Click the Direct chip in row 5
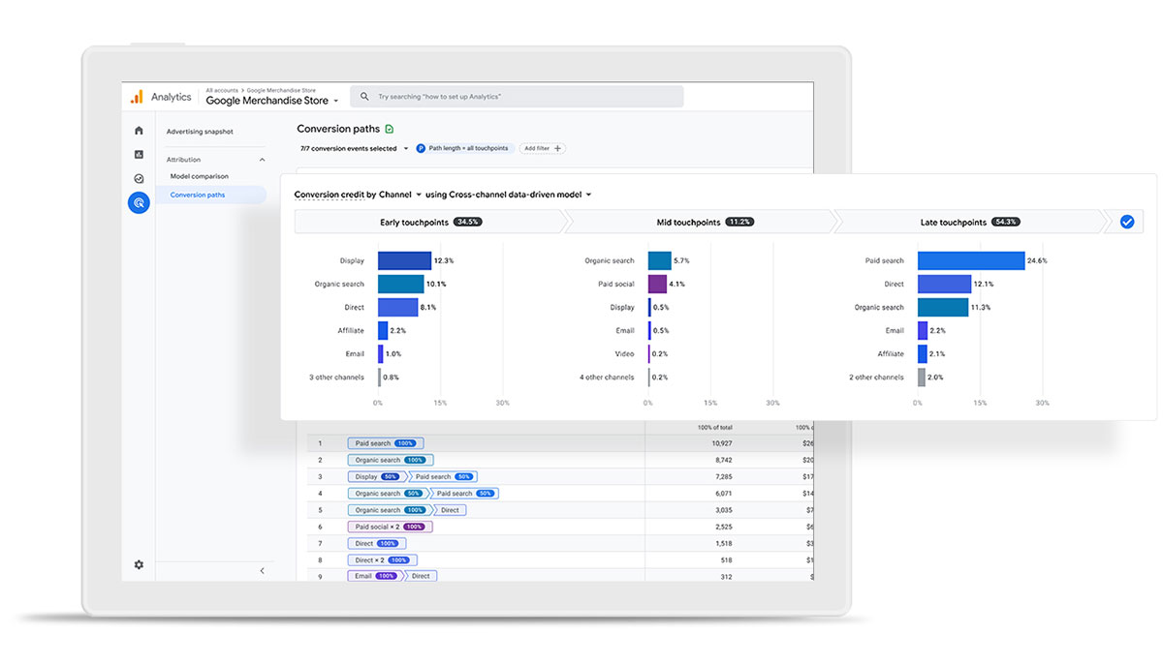Screen dimensions: 1163x664 (450, 510)
